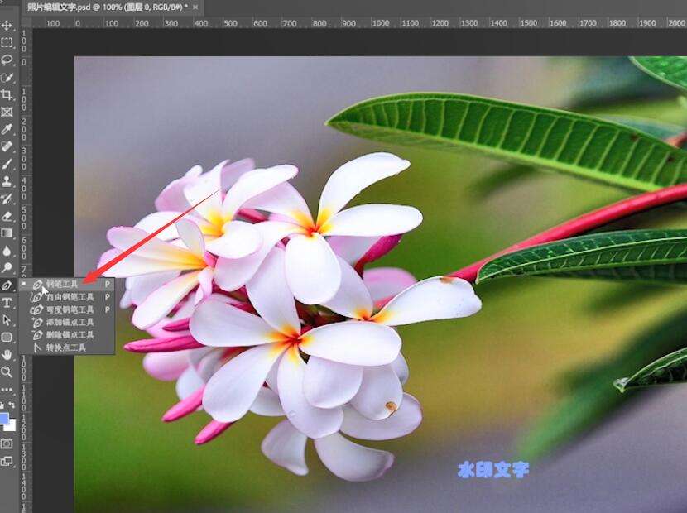
Task: Close the 照片编辑文字.psd document tab
Action: [195, 7]
